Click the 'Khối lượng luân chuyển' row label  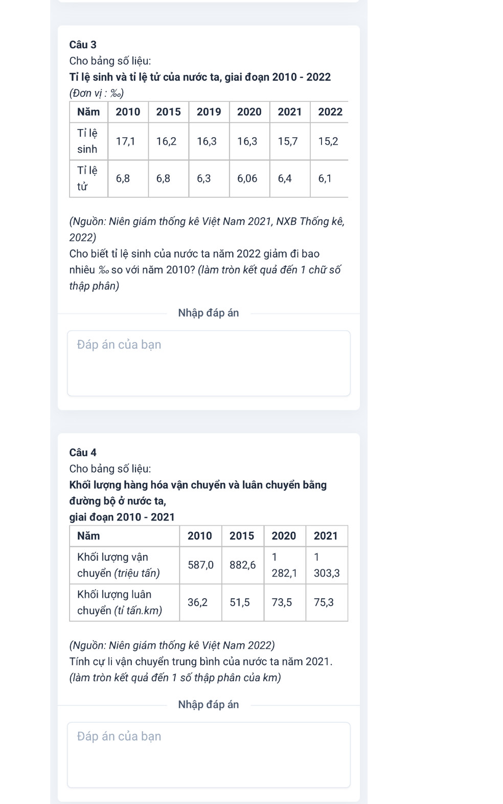(120, 603)
